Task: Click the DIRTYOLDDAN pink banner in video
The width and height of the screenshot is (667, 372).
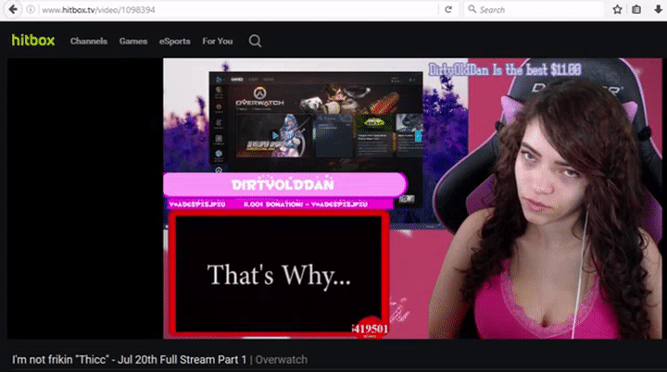Action: click(x=284, y=183)
